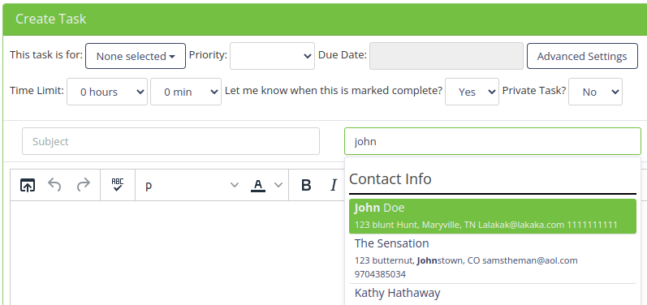Screen dimensions: 647x305
Task: Open the Priority dropdown
Action: tap(272, 56)
